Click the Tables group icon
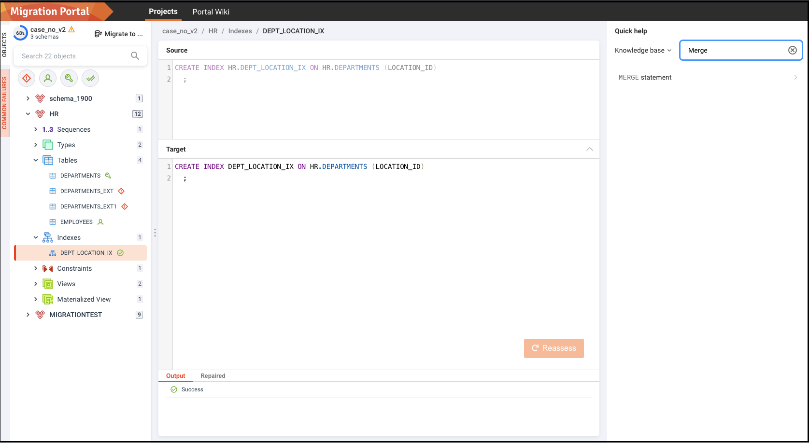This screenshot has height=443, width=809. (x=48, y=160)
